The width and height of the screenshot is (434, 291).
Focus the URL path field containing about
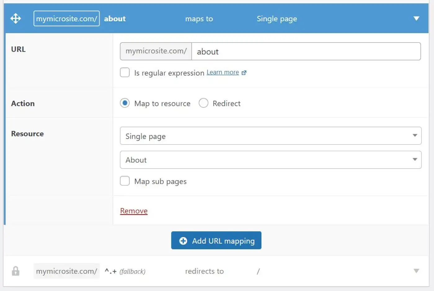306,51
